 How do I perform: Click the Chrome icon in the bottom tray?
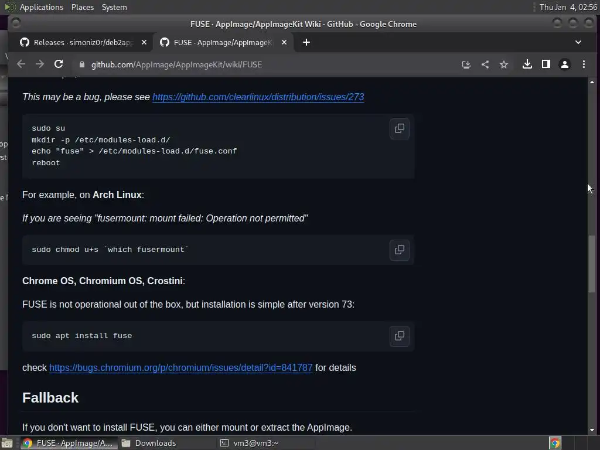point(555,443)
